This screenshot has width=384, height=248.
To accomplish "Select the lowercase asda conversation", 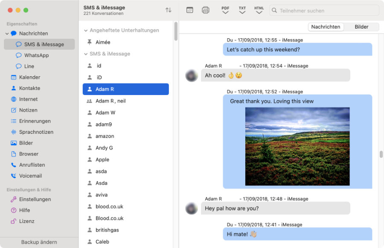I will click(x=125, y=171).
